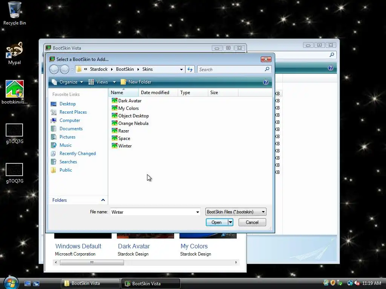Click the security shield tray icon
Viewport: 386px width, 289px height.
pos(333,283)
